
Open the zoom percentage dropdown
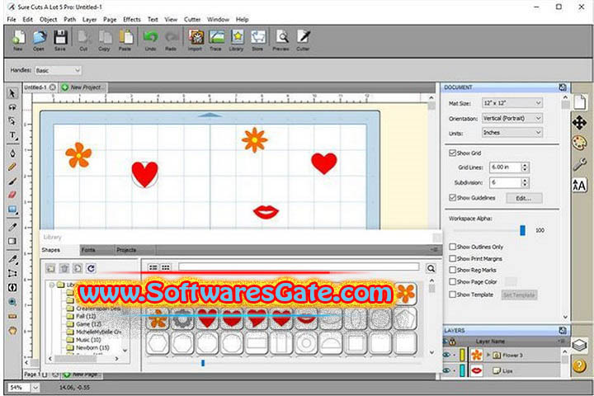[35, 388]
